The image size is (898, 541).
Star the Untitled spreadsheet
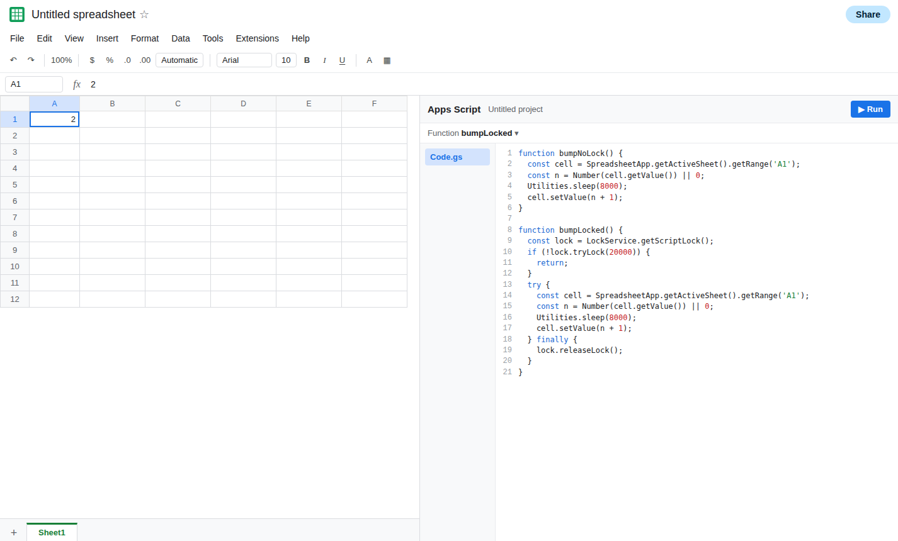(x=144, y=14)
